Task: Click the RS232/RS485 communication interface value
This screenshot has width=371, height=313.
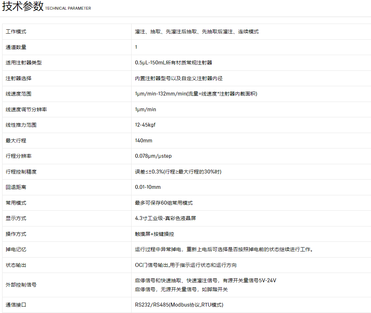Action: [x=179, y=305]
